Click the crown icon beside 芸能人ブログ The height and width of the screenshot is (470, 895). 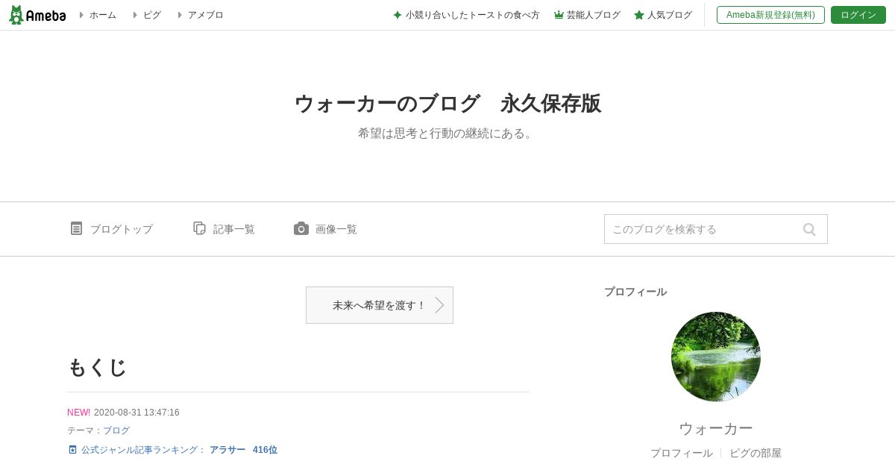[x=559, y=15]
